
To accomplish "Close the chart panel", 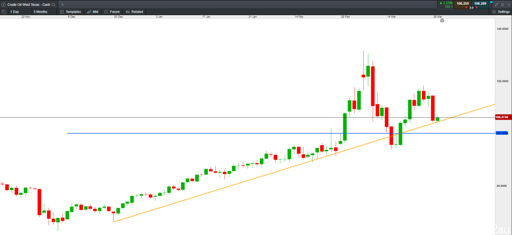I will click(508, 5).
